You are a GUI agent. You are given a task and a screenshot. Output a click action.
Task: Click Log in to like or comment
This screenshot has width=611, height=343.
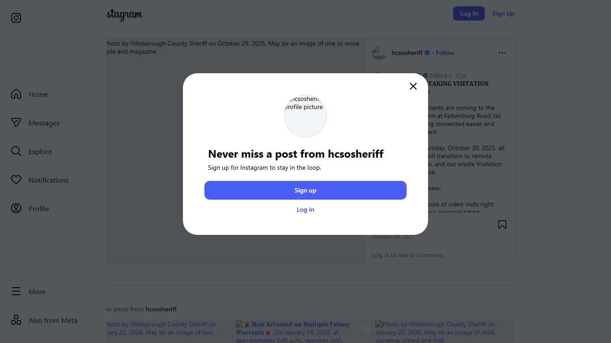[380, 255]
